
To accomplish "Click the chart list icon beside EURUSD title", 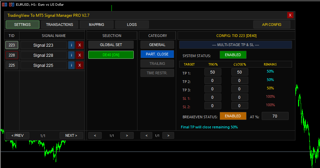I will [x=4, y=4].
